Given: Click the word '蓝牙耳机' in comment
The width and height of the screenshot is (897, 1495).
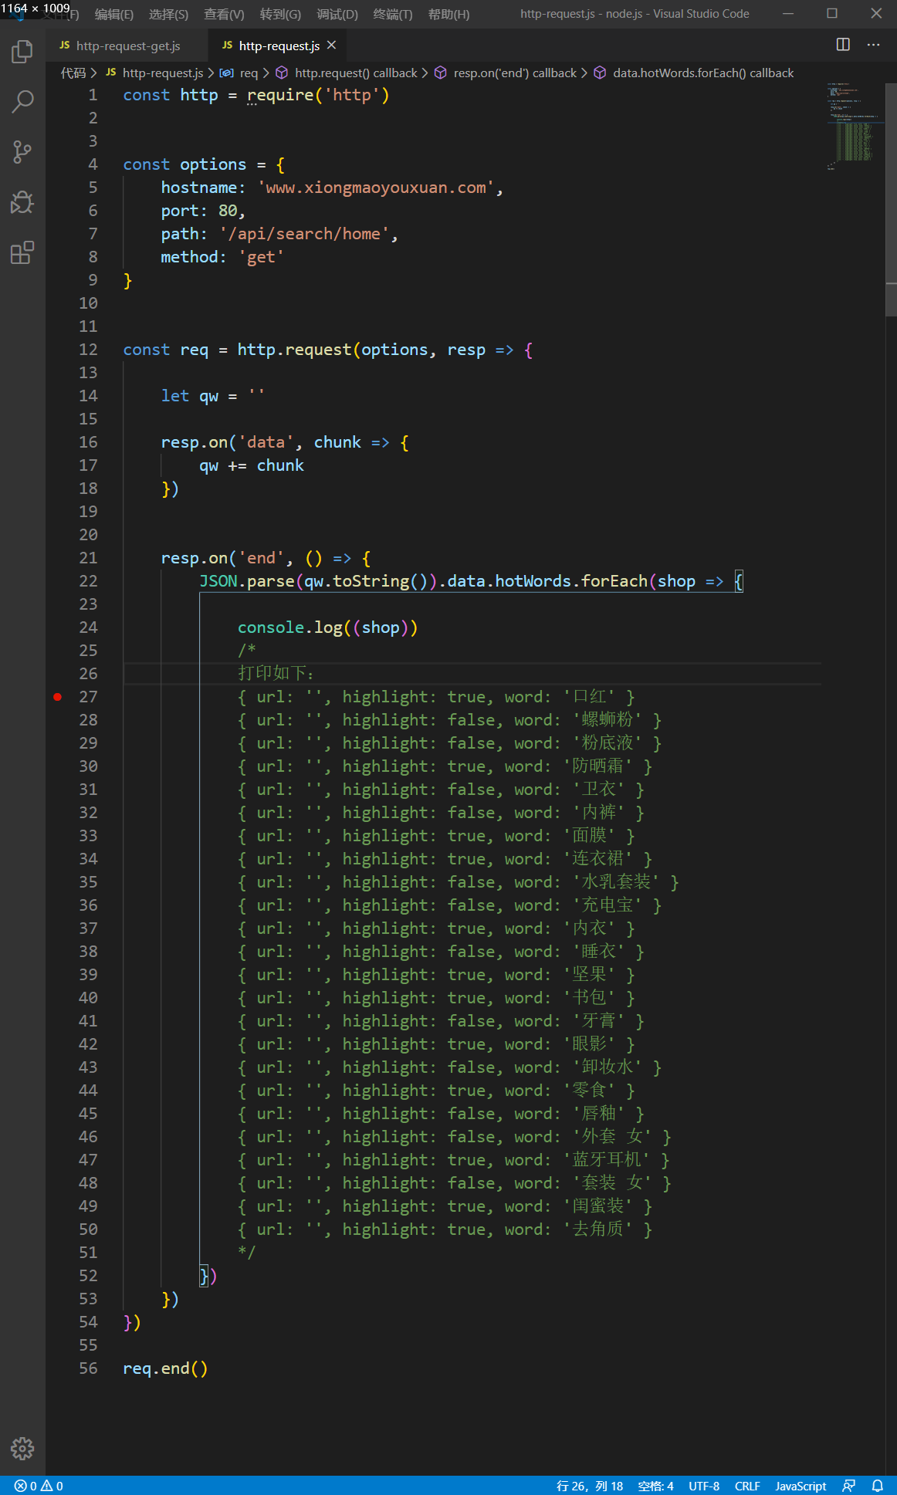Looking at the screenshot, I should click(x=607, y=1160).
